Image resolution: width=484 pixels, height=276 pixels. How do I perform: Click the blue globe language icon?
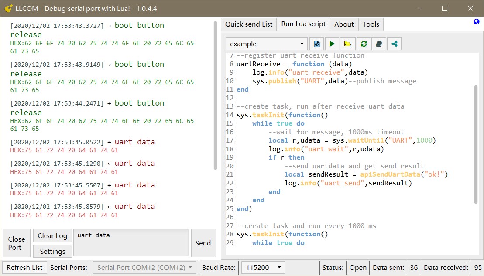click(x=476, y=22)
